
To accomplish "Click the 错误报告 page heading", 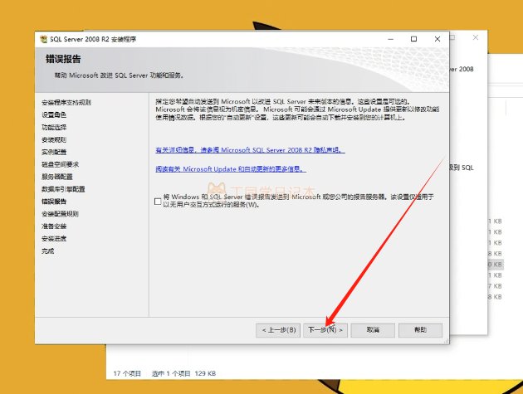I will 63,59.
